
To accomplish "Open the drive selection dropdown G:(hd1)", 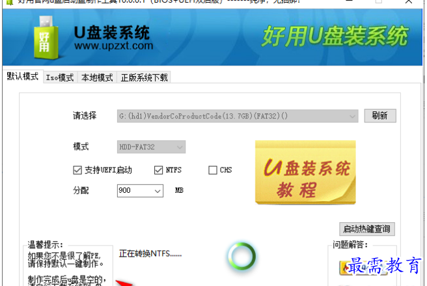I will coord(238,116).
